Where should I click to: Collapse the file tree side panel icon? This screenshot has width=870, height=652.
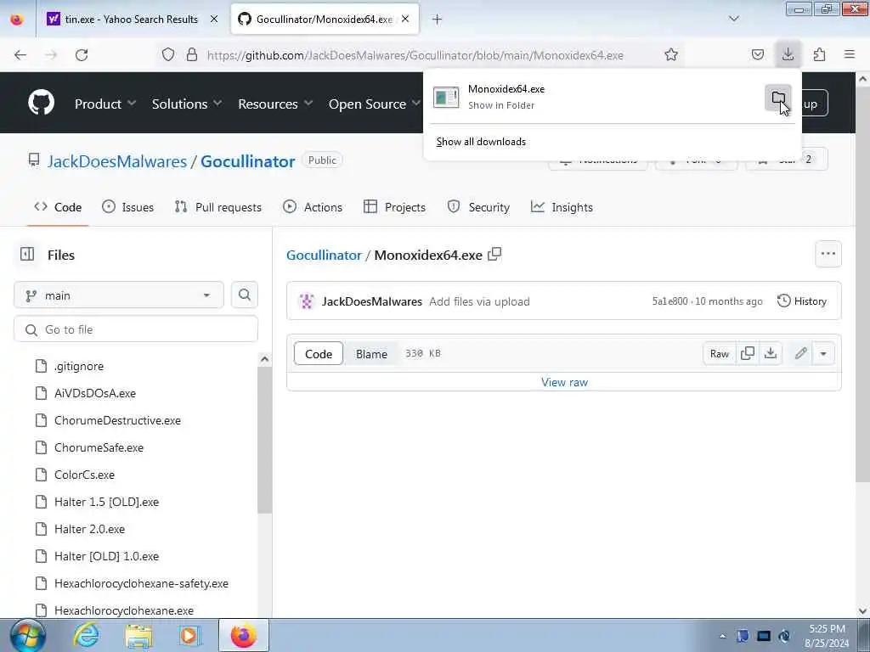tap(27, 255)
